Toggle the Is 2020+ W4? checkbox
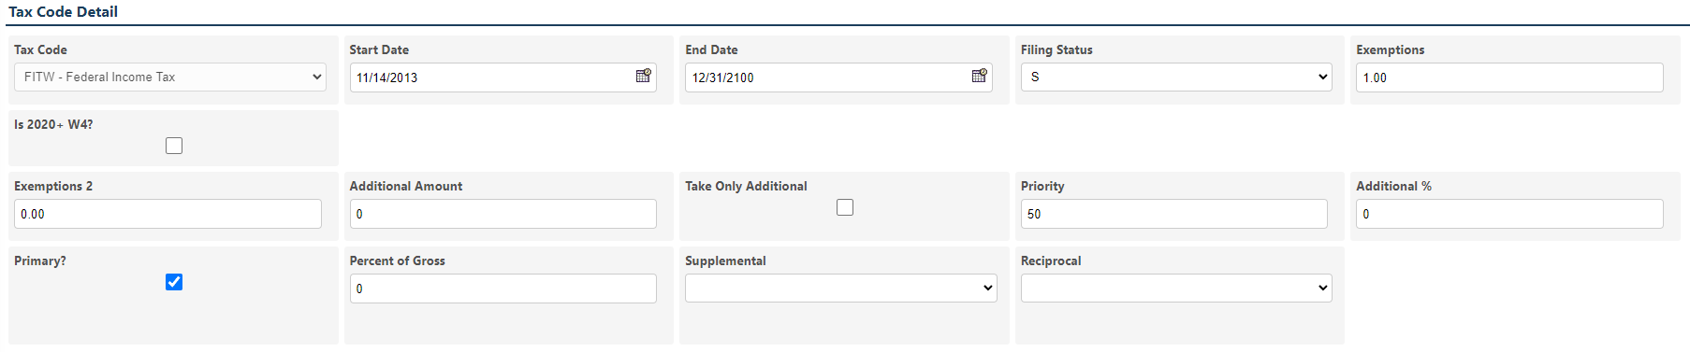The image size is (1690, 352). click(x=174, y=146)
